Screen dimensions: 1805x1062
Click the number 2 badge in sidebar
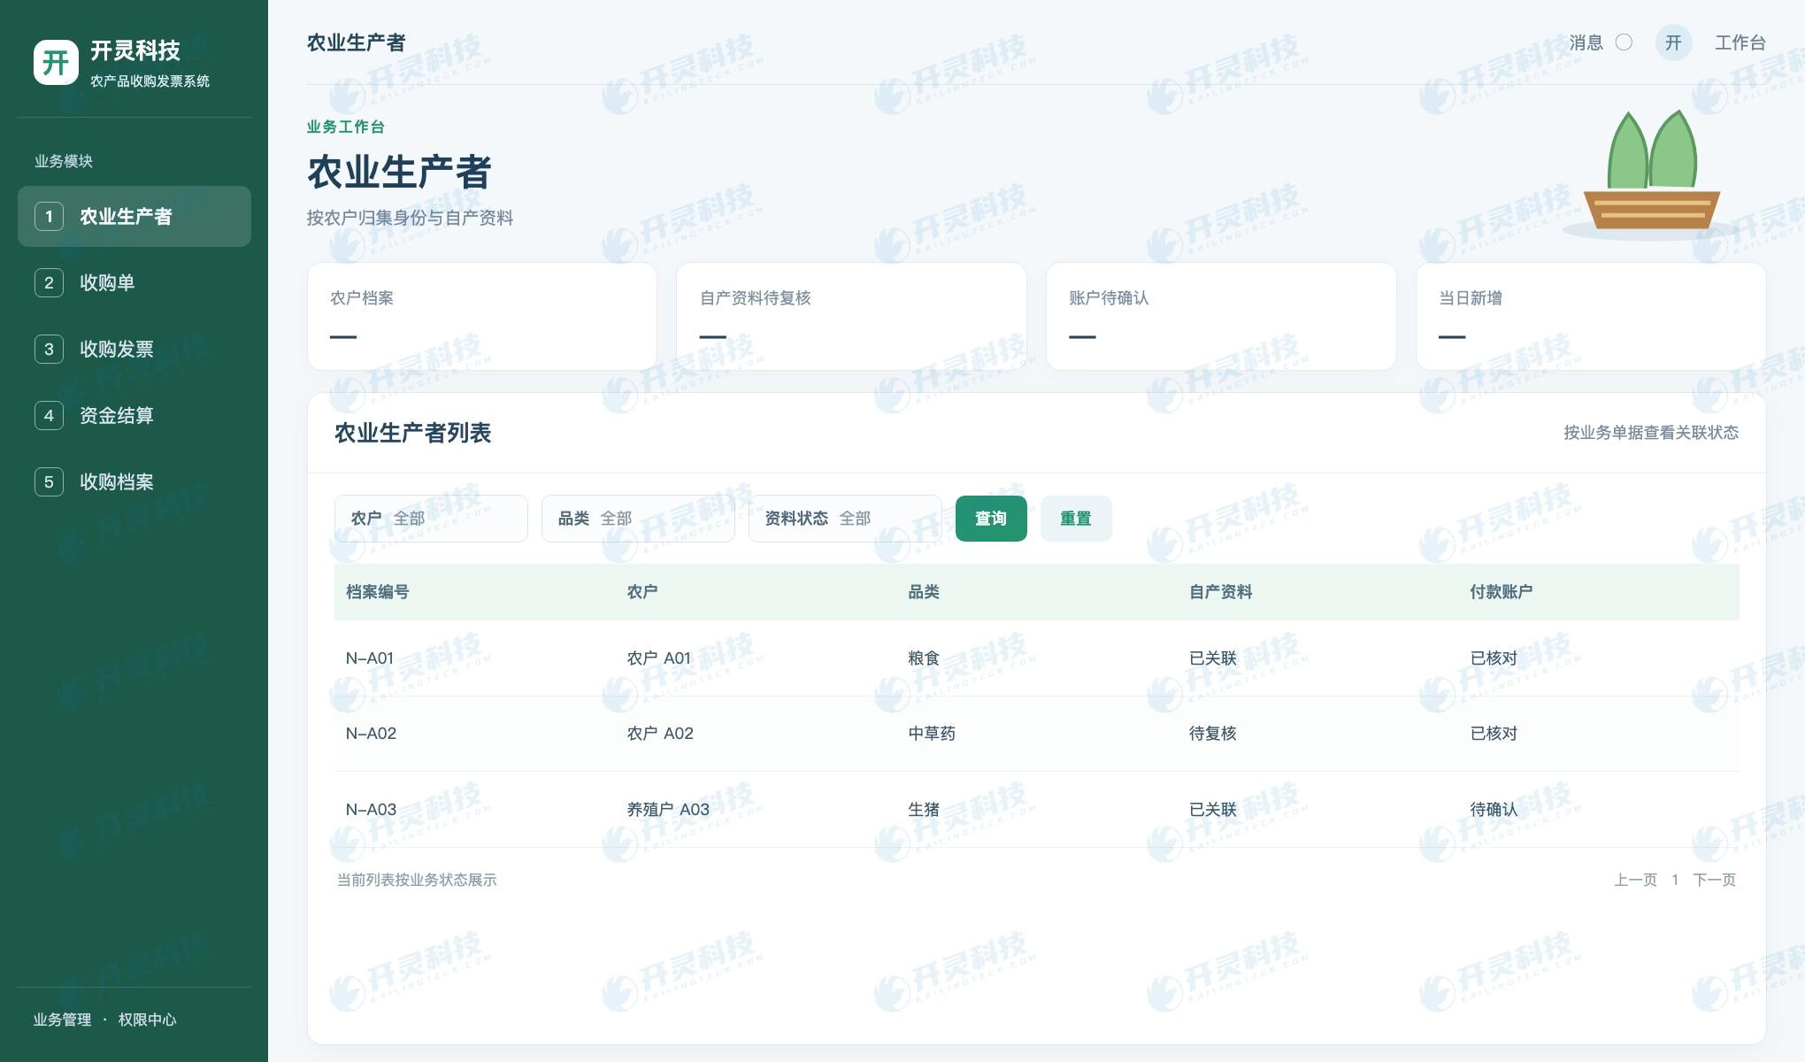[x=49, y=282]
